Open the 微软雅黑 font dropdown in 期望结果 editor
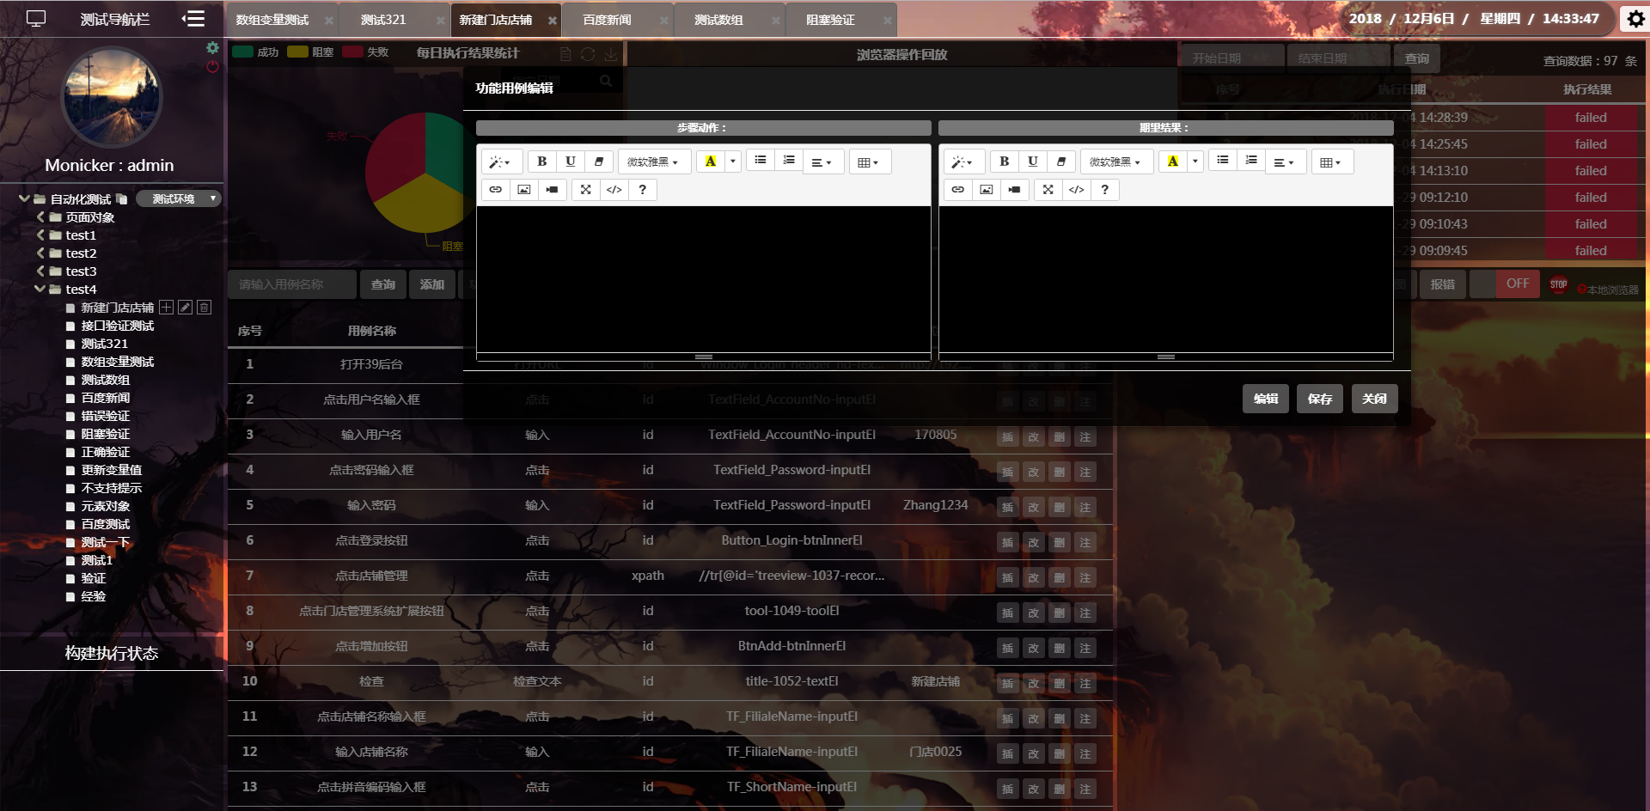This screenshot has width=1650, height=811. click(1115, 162)
